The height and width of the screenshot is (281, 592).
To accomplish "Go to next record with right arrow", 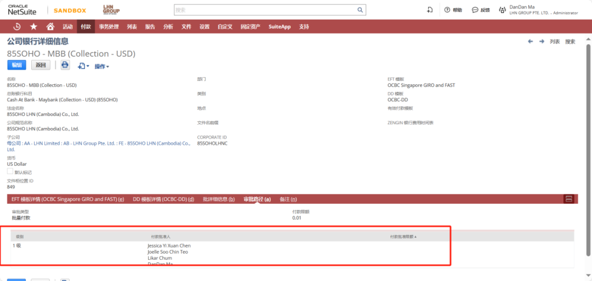I will coord(542,42).
